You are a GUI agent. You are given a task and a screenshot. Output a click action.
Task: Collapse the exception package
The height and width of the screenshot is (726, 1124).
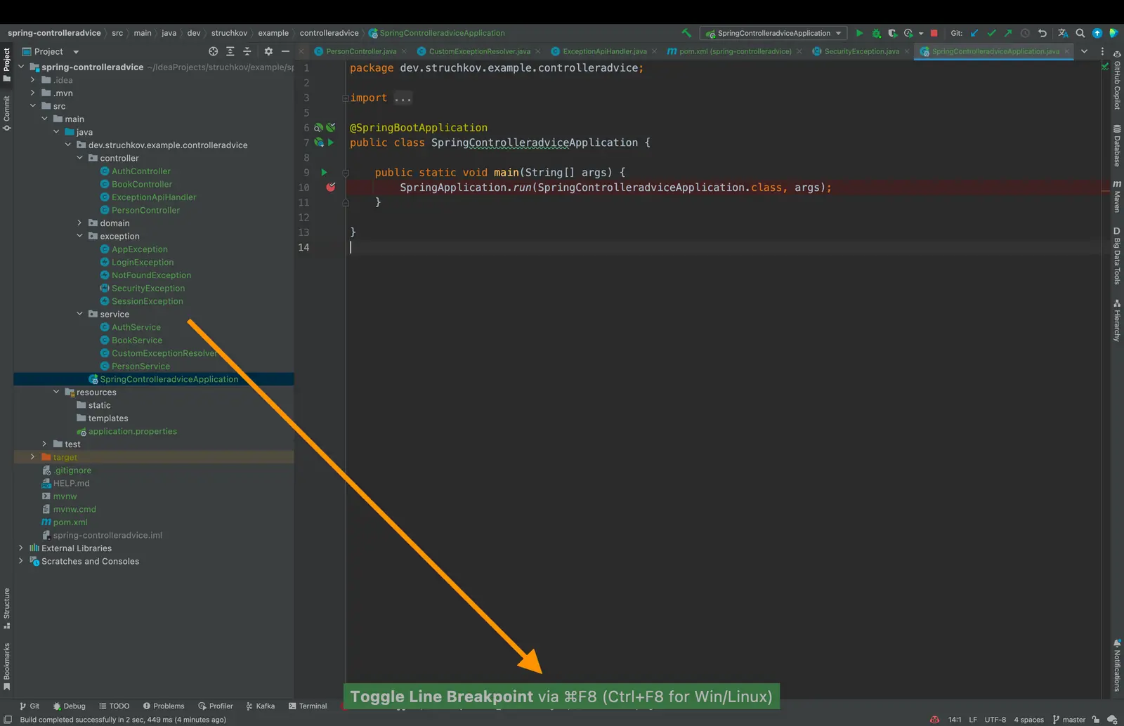pyautogui.click(x=79, y=236)
